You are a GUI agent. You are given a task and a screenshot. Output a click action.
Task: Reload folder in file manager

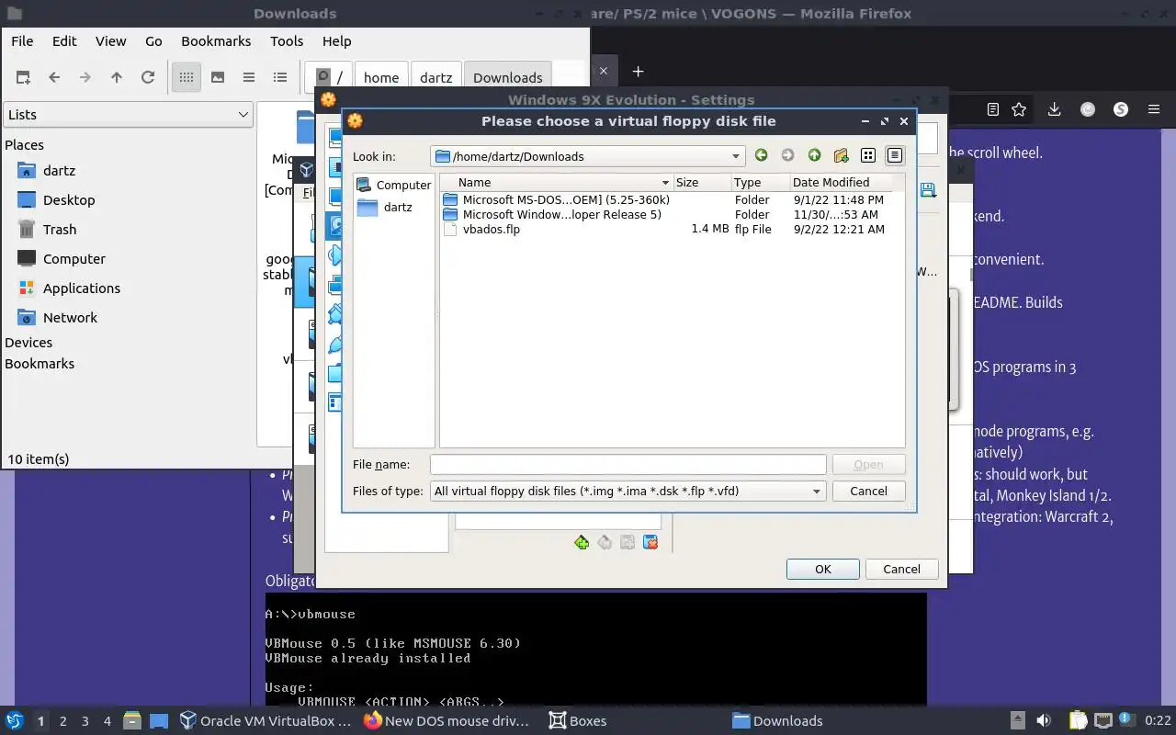point(148,78)
